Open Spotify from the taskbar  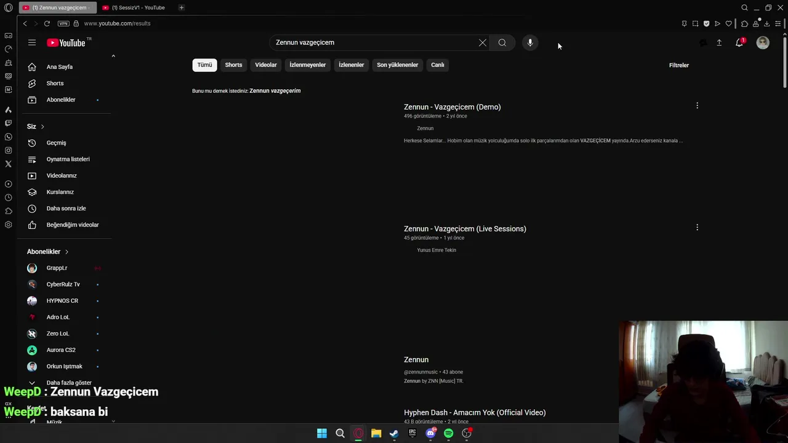(449, 433)
